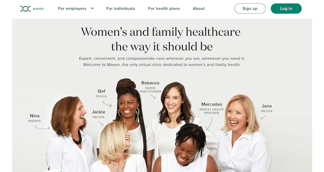
Task: Click the Women's and family healthcare headline
Action: (161, 39)
